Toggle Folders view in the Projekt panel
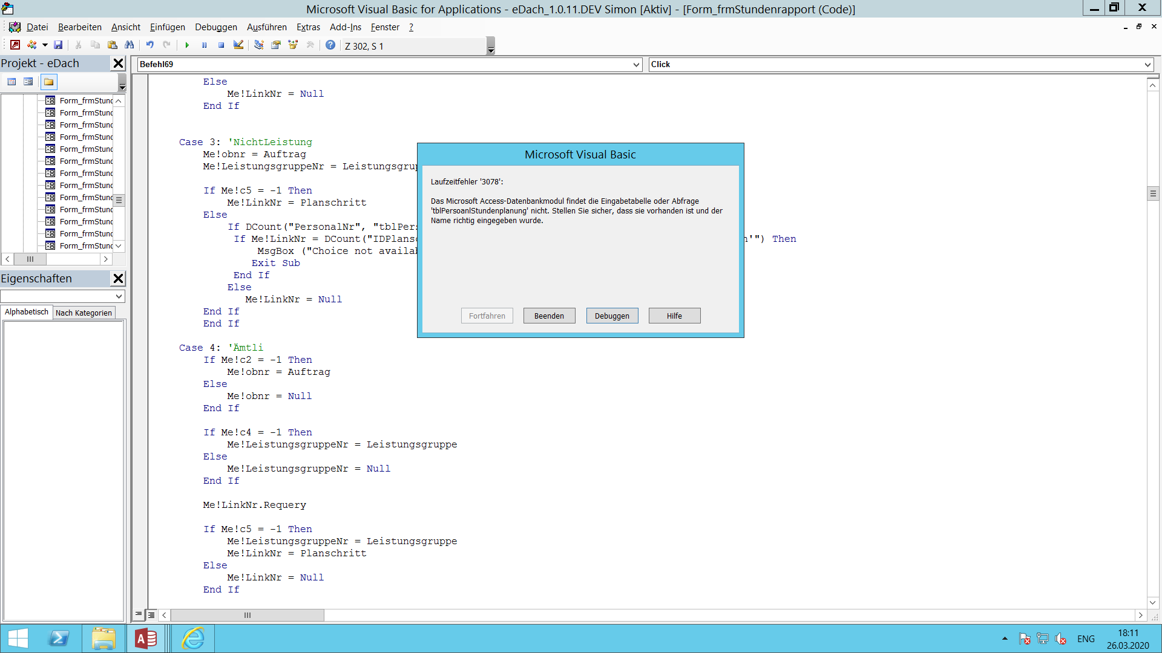Image resolution: width=1162 pixels, height=653 pixels. tap(49, 82)
